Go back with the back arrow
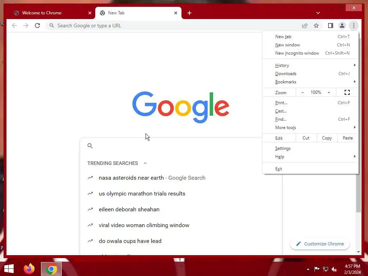The width and height of the screenshot is (368, 276). coord(14,26)
